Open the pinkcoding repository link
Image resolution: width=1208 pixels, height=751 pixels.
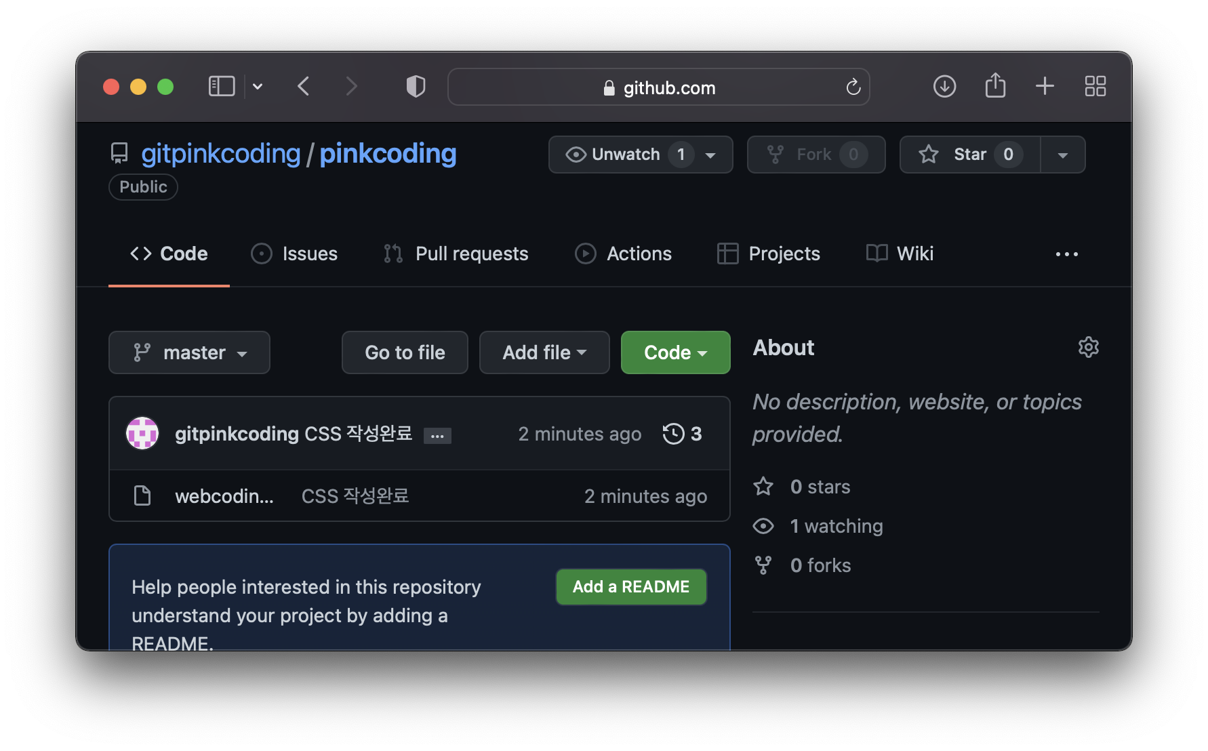[x=388, y=154]
